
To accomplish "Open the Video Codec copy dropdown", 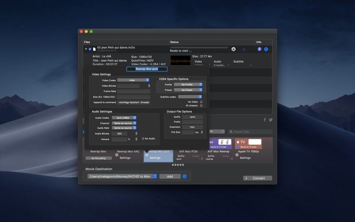I will [133, 80].
